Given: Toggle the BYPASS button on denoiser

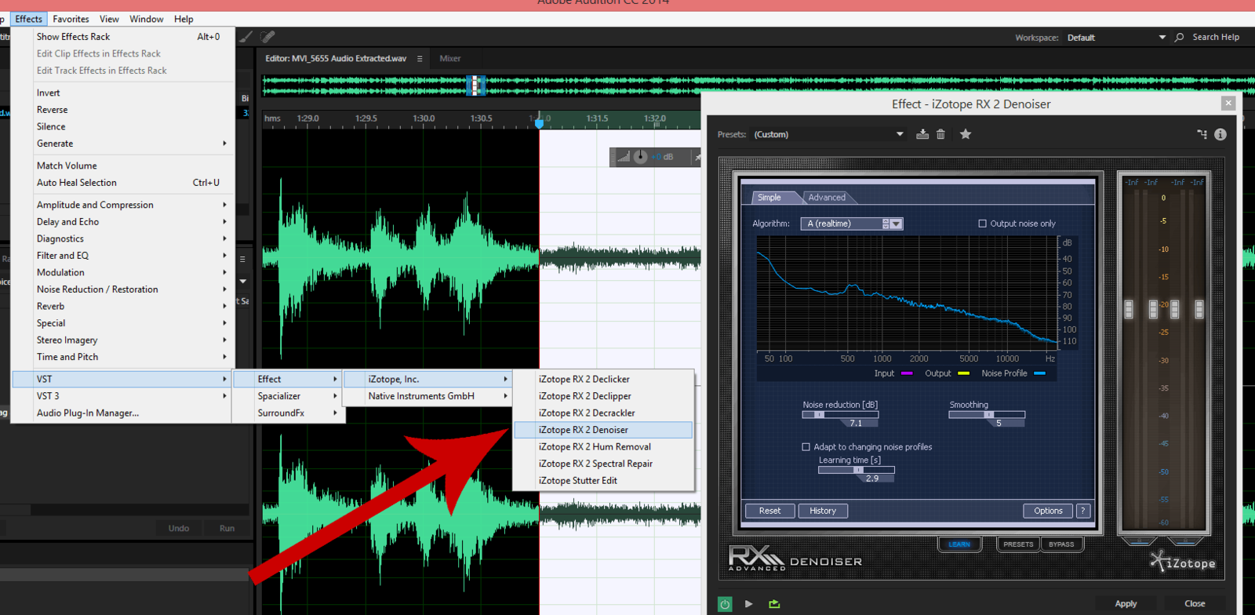Looking at the screenshot, I should tap(1061, 544).
